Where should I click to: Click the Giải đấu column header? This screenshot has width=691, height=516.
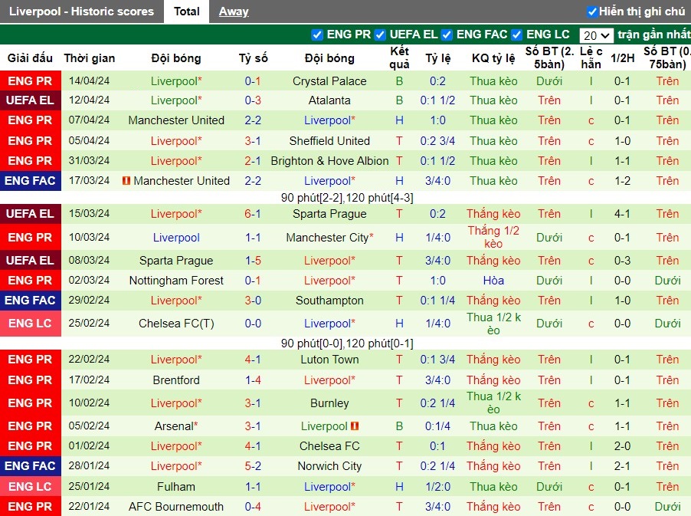pos(30,58)
